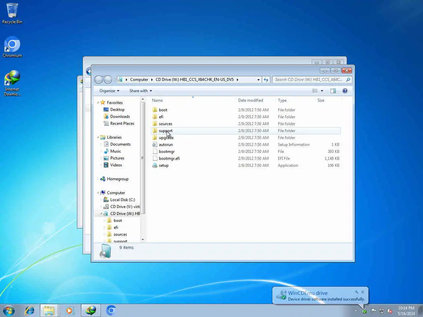423x317 pixels.
Task: Open the views options dropdown arrow
Action: click(x=322, y=91)
